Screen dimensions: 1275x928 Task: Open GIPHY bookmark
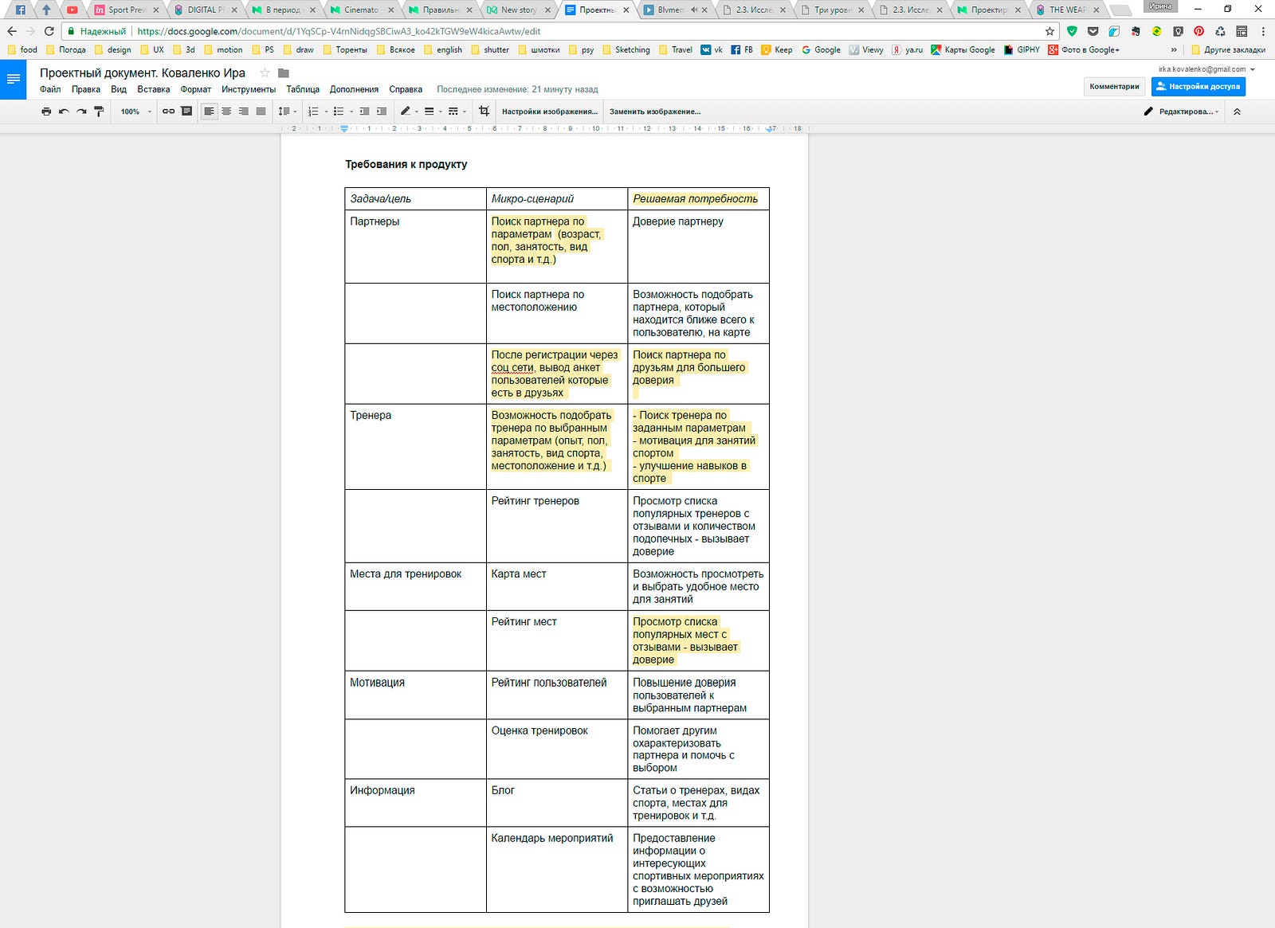pyautogui.click(x=1022, y=49)
